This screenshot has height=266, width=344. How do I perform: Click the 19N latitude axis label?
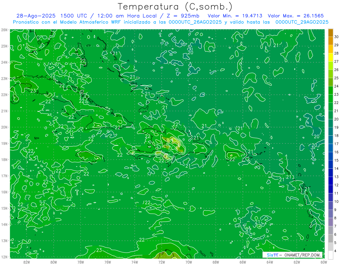tap(4, 143)
